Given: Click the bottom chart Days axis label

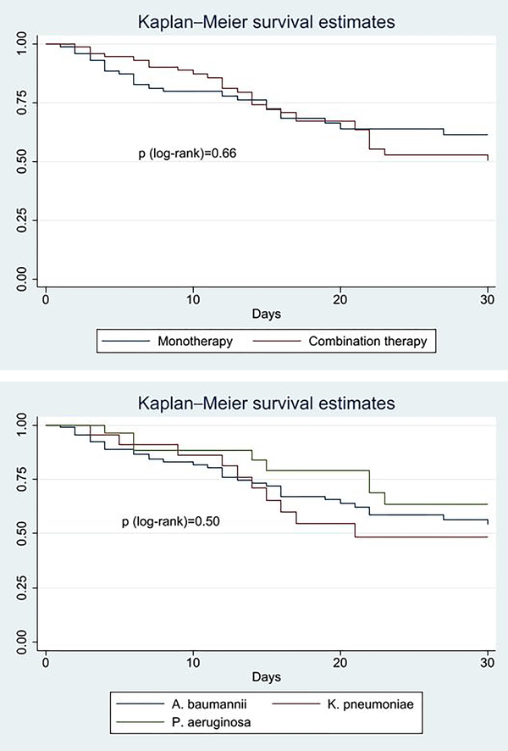Looking at the screenshot, I should 267,676.
